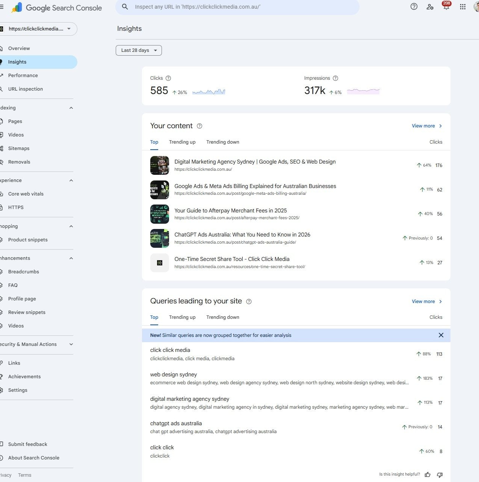Click the help icon next to Clicks

(x=168, y=78)
